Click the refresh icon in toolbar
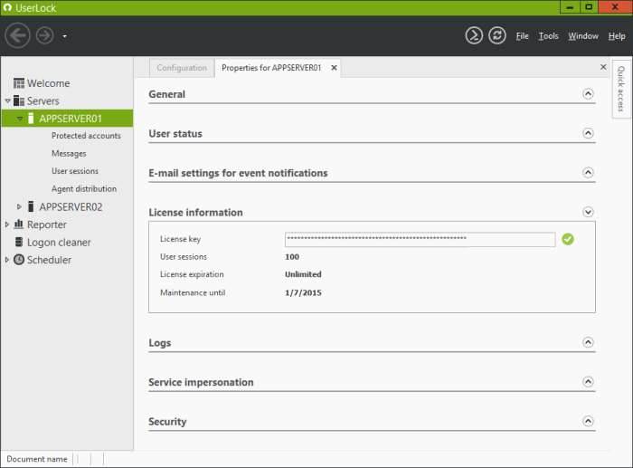Screen dimensions: 633x468 point(497,35)
